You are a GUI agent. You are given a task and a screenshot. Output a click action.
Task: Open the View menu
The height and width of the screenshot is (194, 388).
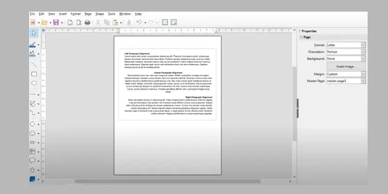click(51, 14)
